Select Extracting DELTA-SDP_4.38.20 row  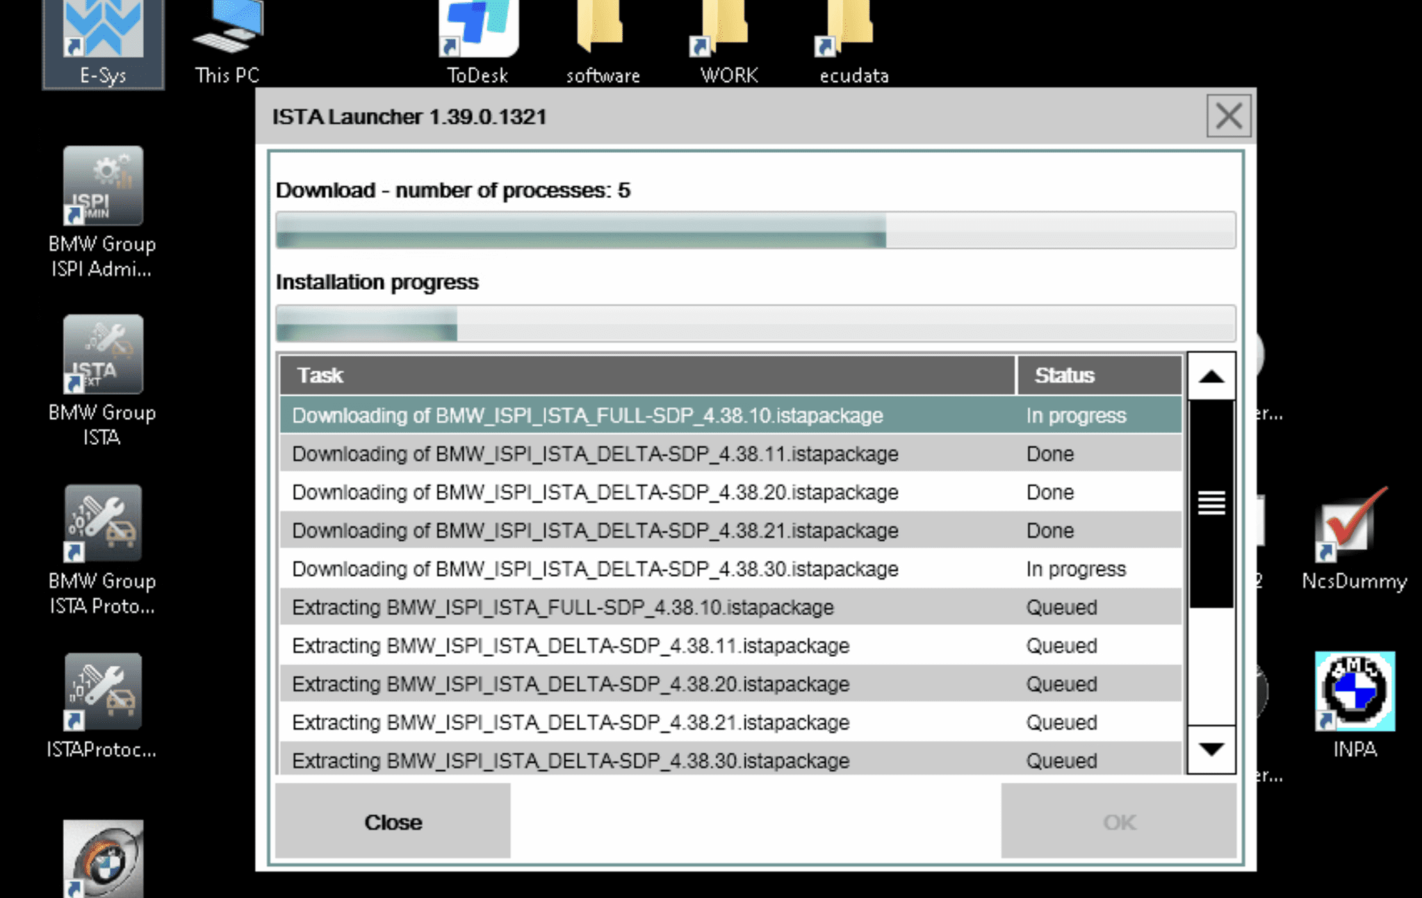pos(731,684)
